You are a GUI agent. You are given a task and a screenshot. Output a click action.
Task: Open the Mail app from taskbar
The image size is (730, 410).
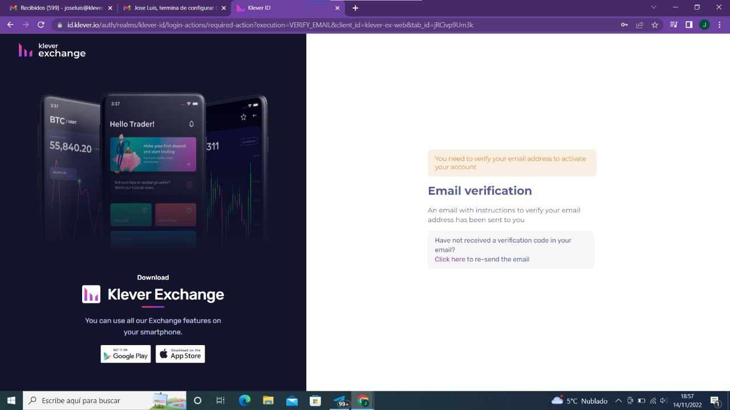tap(292, 400)
